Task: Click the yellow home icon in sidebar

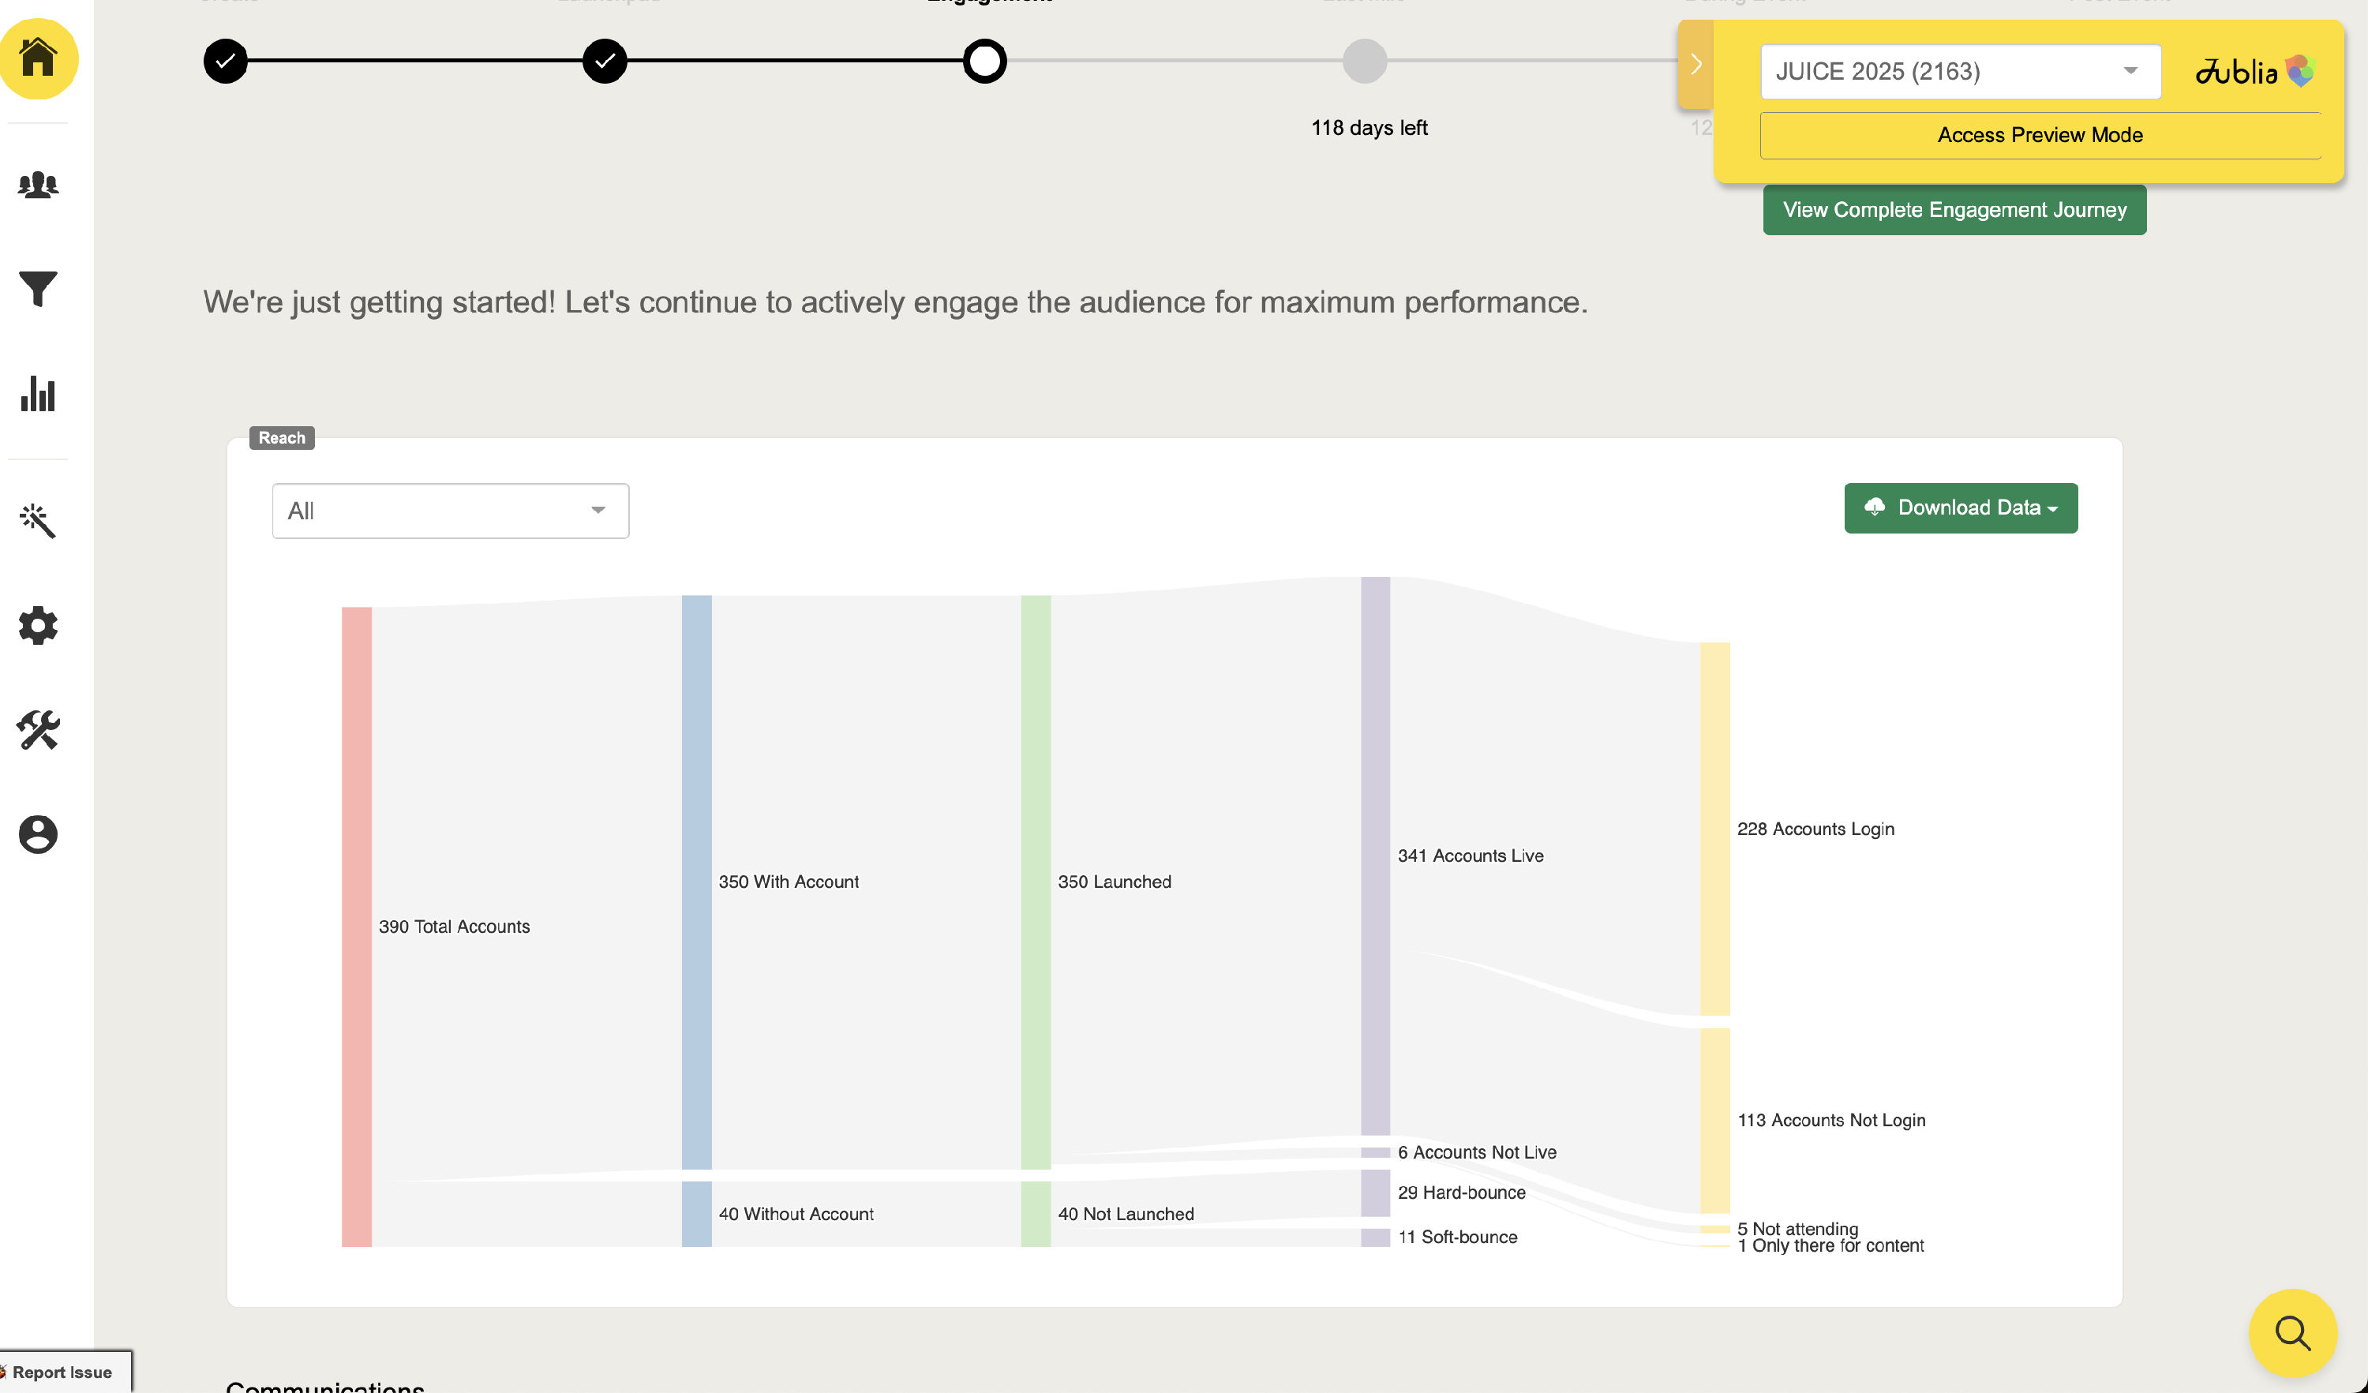Action: click(x=38, y=58)
